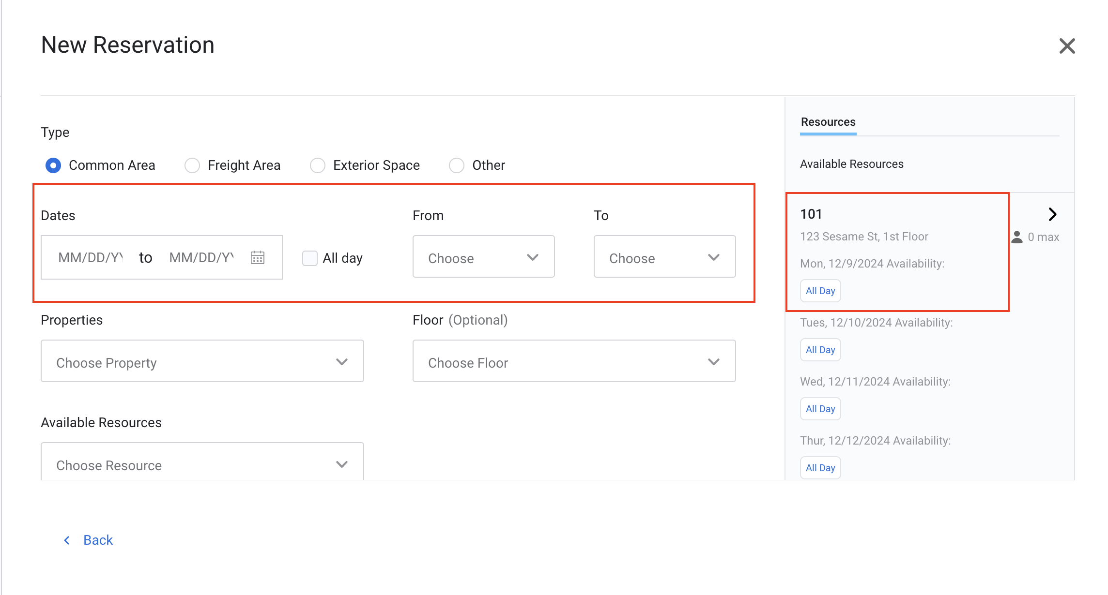Select Freight Area type

click(192, 165)
